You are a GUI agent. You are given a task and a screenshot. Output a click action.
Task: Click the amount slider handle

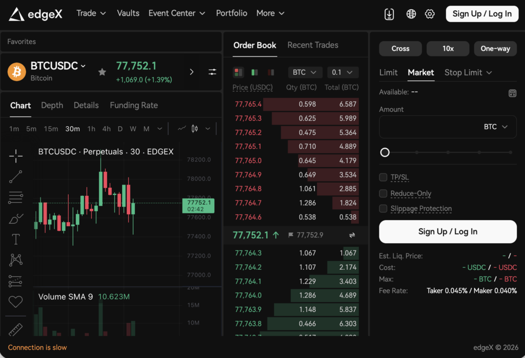tap(385, 153)
